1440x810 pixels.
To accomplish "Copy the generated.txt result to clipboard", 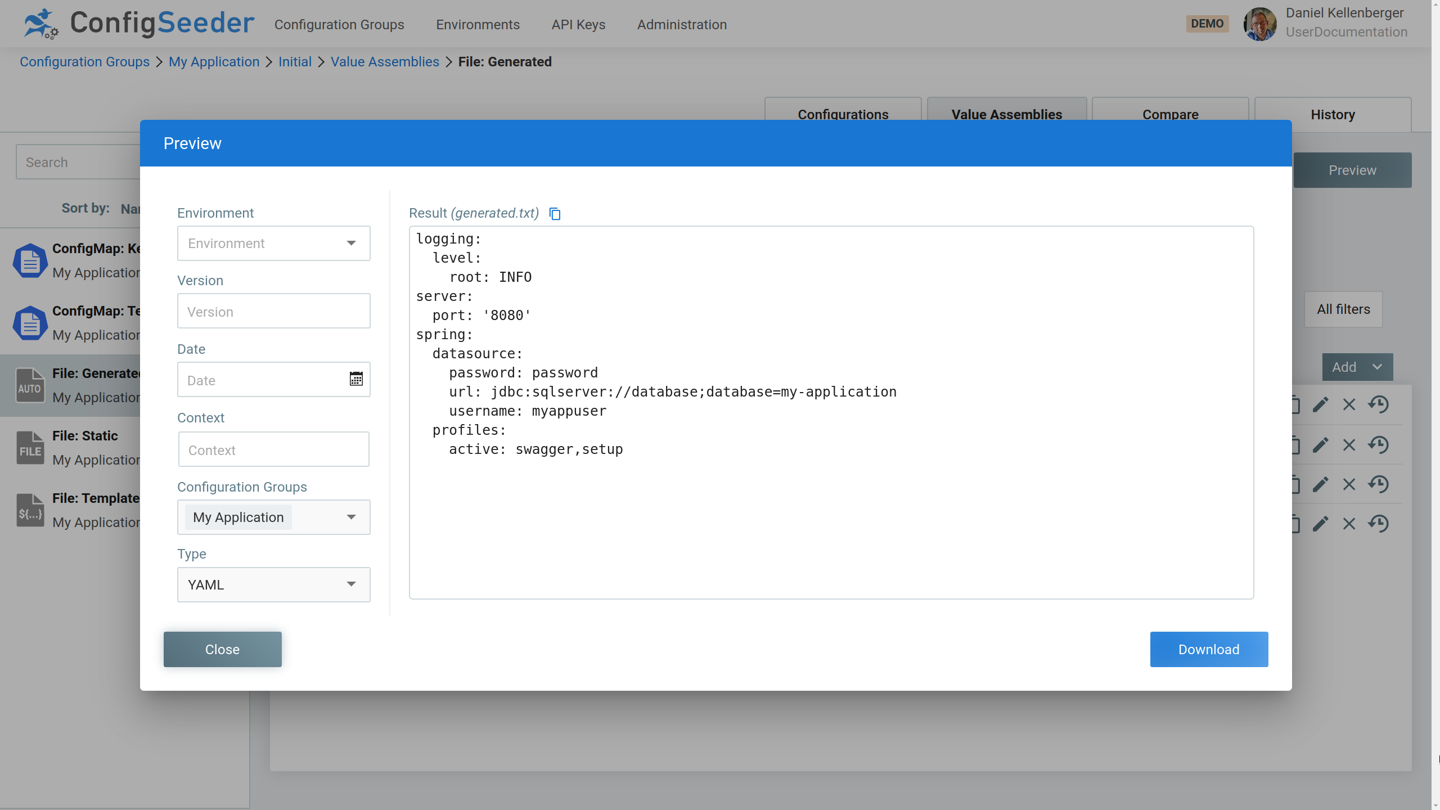I will coord(555,214).
